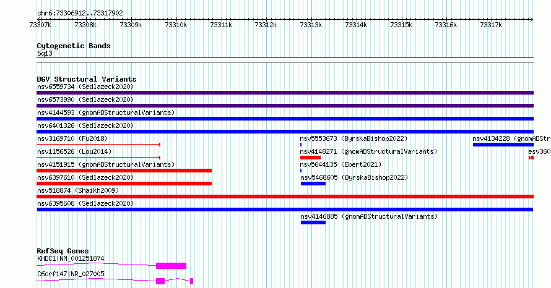Select the KHDC1 magenta exon block
The width and height of the screenshot is (551, 288).
click(x=171, y=266)
